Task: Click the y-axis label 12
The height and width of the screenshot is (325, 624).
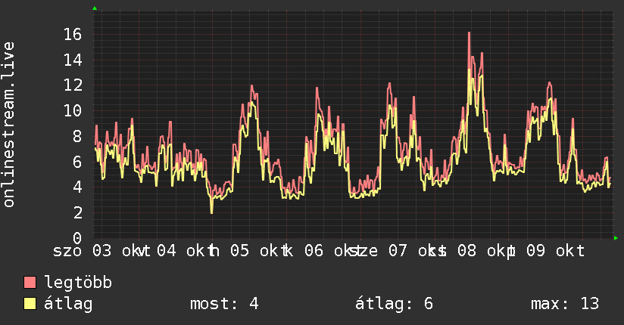Action: (x=73, y=85)
